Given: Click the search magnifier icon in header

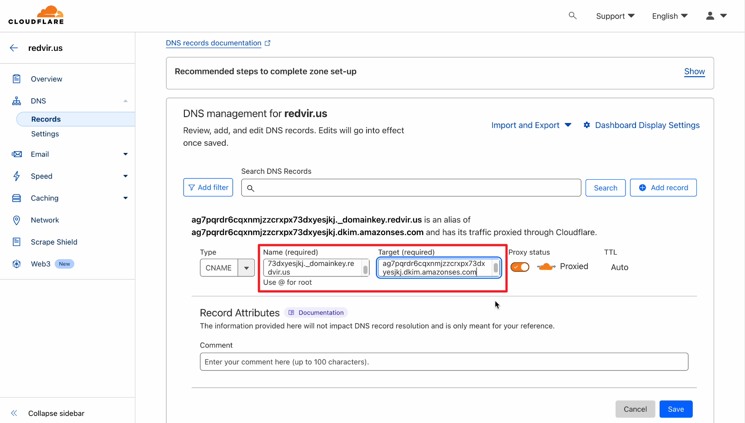Looking at the screenshot, I should pos(572,16).
